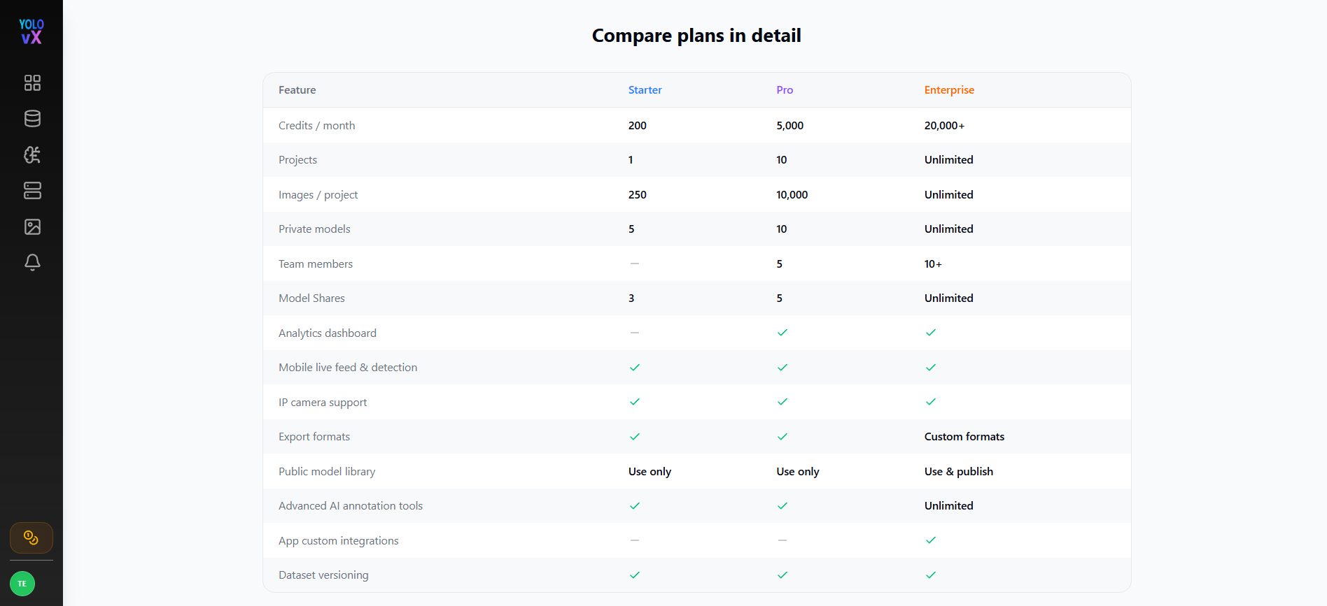Click the 5,000 Pro credits value

[789, 126]
